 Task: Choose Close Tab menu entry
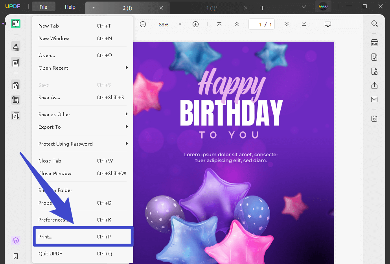tap(83, 161)
